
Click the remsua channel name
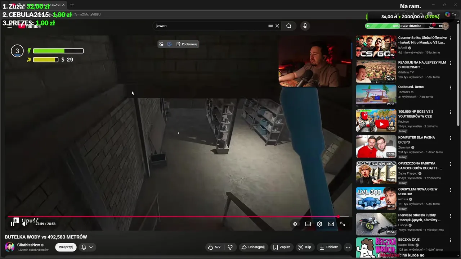coord(403,199)
